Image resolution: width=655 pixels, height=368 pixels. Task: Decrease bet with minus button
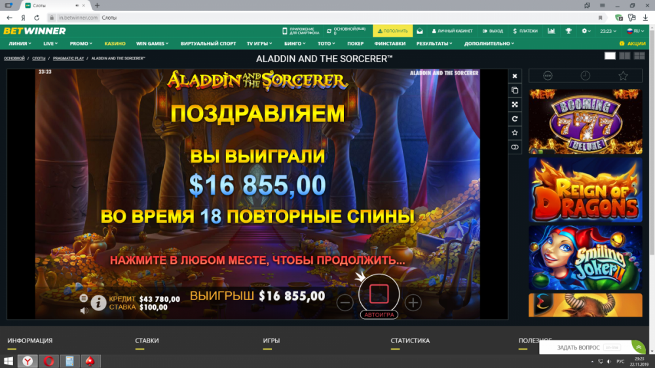pos(345,303)
